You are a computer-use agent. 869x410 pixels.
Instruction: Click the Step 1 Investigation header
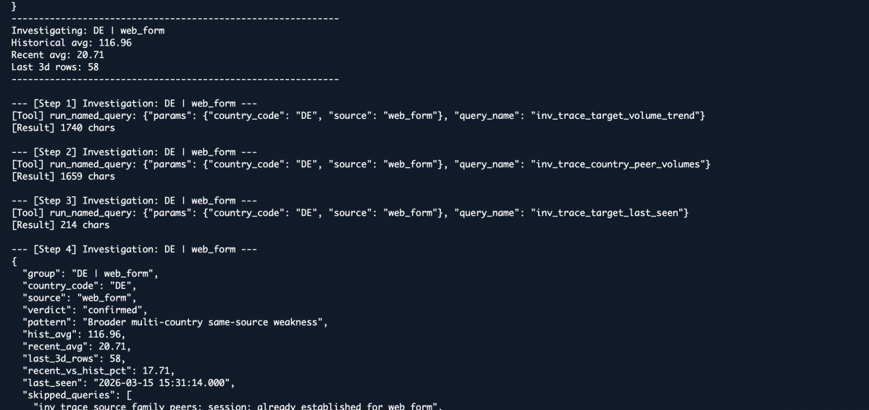pos(134,104)
